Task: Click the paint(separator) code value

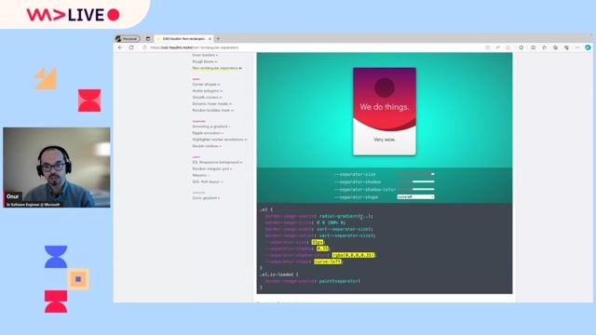Action: [x=339, y=281]
